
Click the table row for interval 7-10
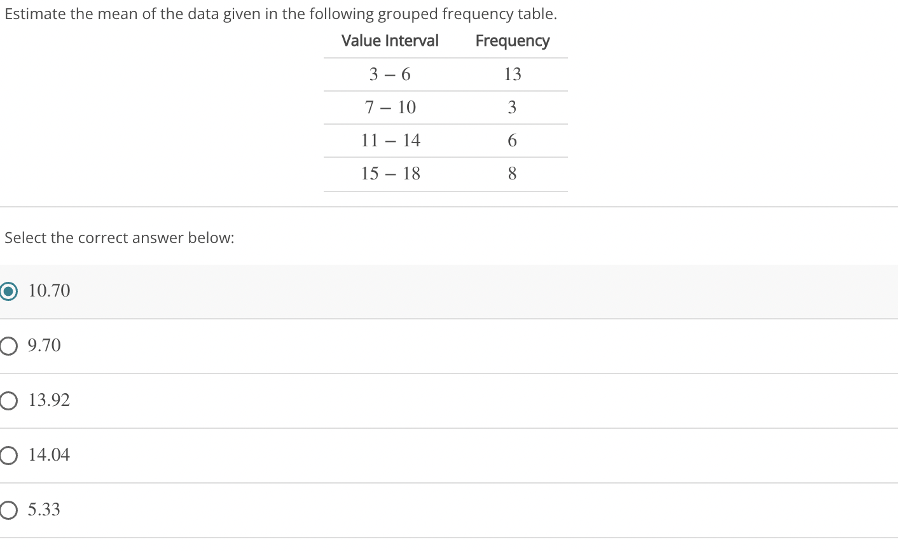click(x=390, y=108)
